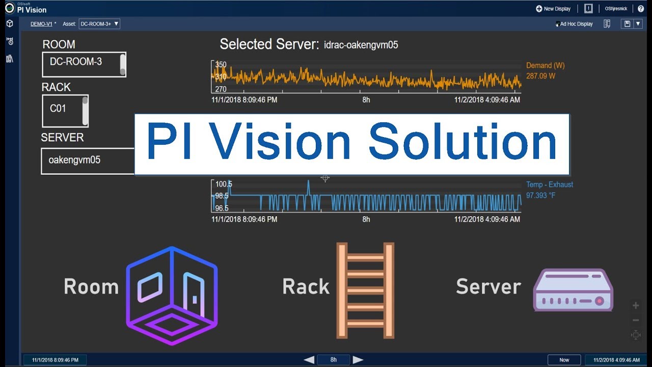
Task: Click Selected Server idrac-oakengvm05 text
Action: [309, 45]
